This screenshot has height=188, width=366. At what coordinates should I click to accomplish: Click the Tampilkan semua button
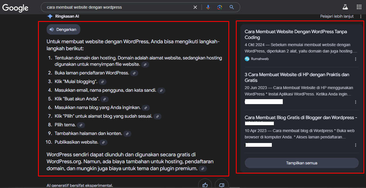click(301, 163)
